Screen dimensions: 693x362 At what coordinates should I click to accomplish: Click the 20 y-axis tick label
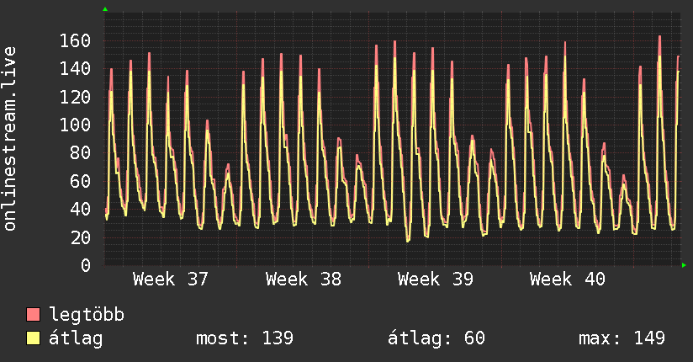81,237
